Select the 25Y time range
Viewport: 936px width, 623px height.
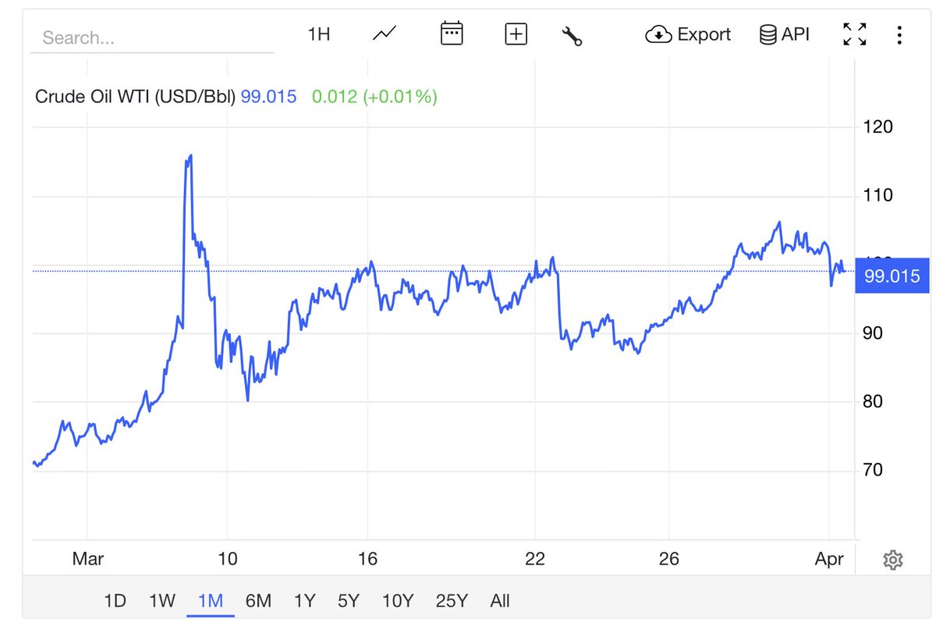click(x=452, y=600)
